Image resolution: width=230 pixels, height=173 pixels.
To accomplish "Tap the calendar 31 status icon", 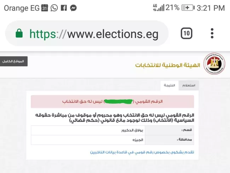I will tap(45, 8).
